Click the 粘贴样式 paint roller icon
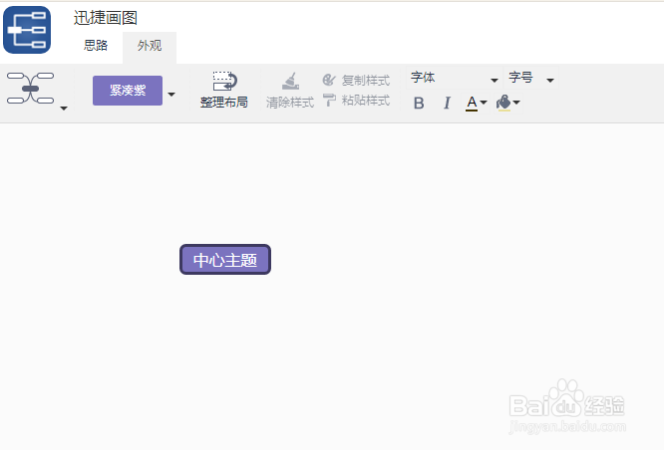 tap(329, 101)
